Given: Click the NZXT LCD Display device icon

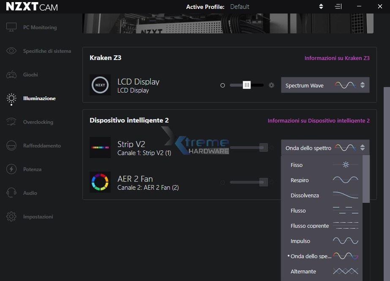Looking at the screenshot, I should [100, 85].
